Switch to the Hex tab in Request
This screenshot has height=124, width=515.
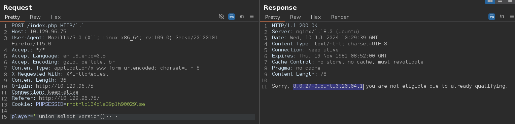56,17
